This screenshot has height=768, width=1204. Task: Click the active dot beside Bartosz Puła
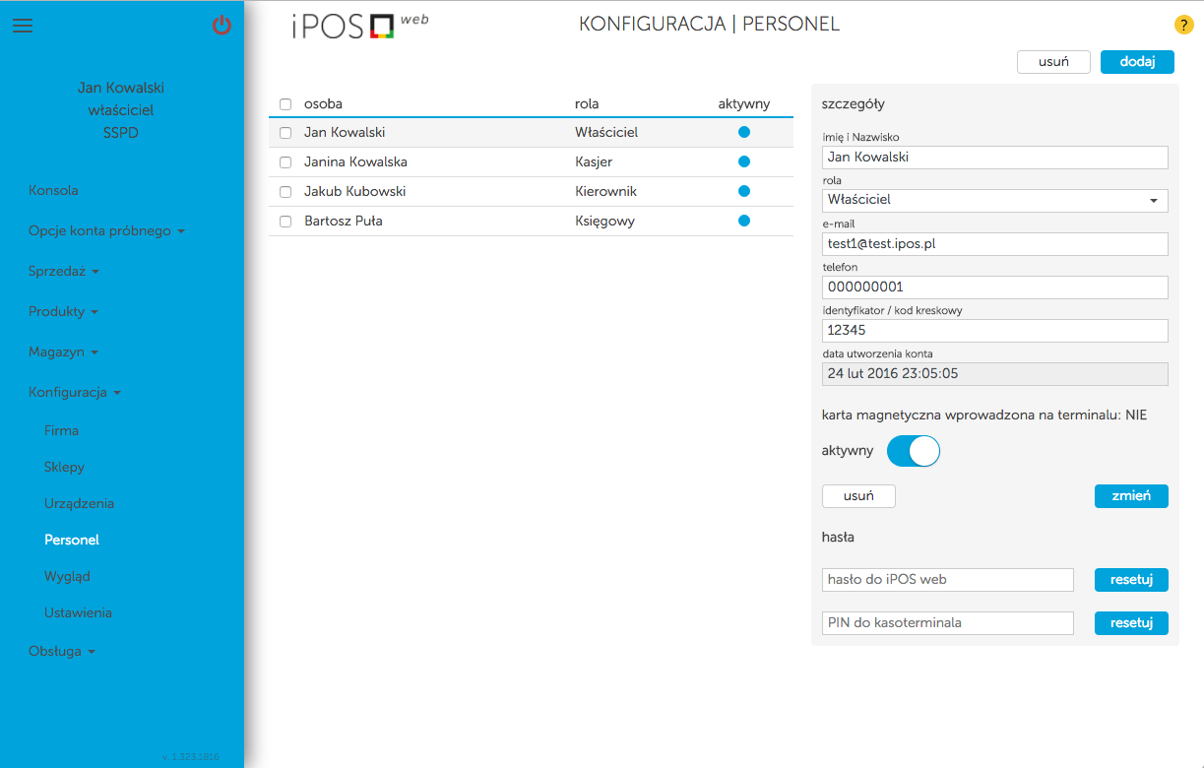coord(744,221)
